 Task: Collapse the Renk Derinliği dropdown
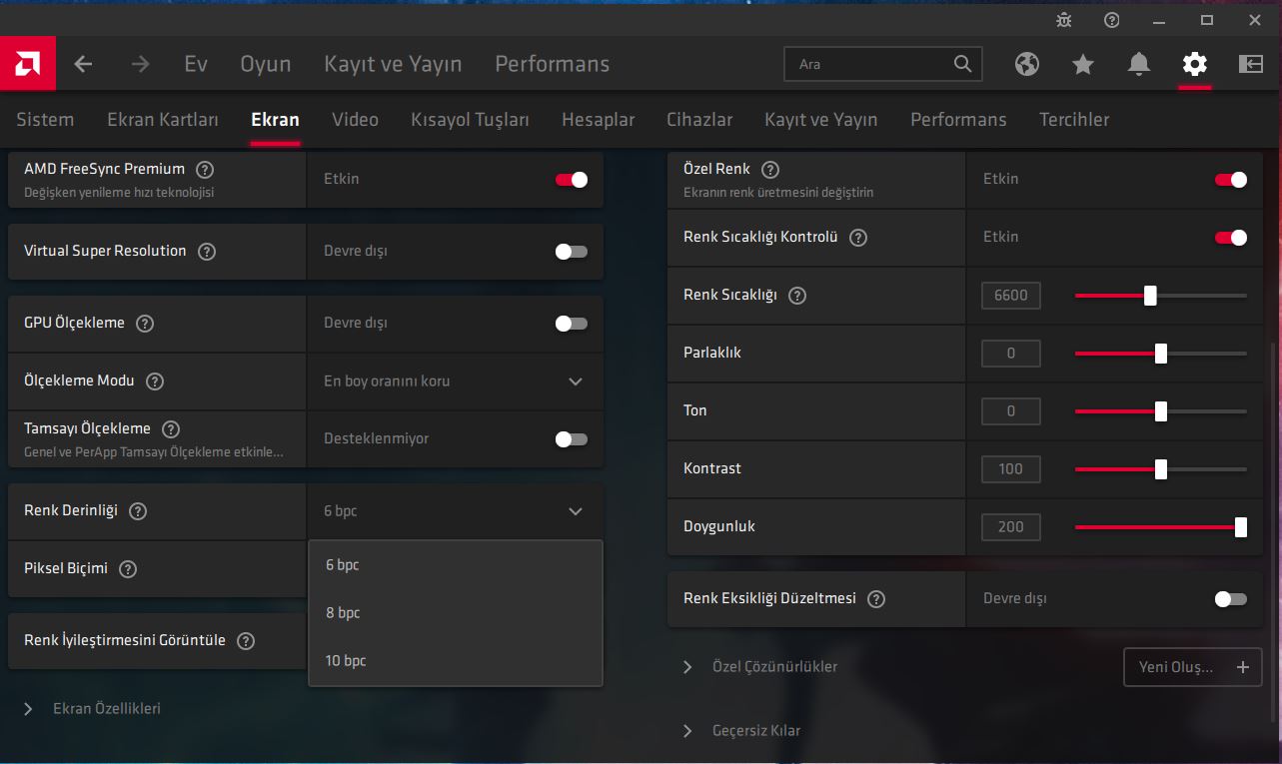pyautogui.click(x=456, y=511)
